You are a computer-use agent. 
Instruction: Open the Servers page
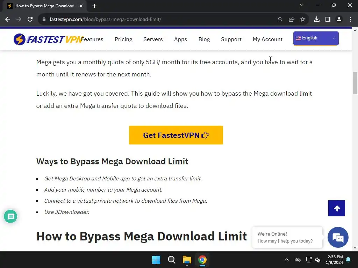point(153,39)
